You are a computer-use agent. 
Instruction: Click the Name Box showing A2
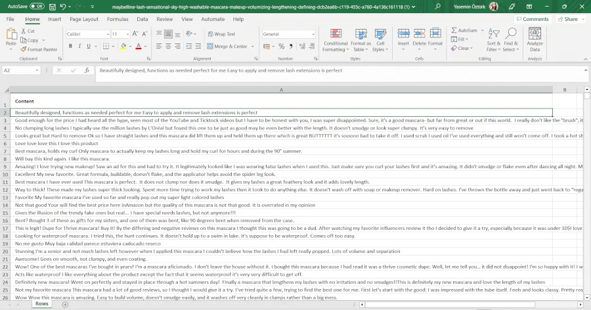coord(21,70)
